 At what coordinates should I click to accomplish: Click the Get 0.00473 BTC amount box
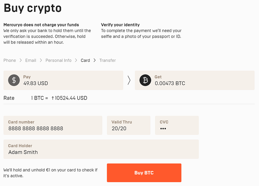coord(194,80)
